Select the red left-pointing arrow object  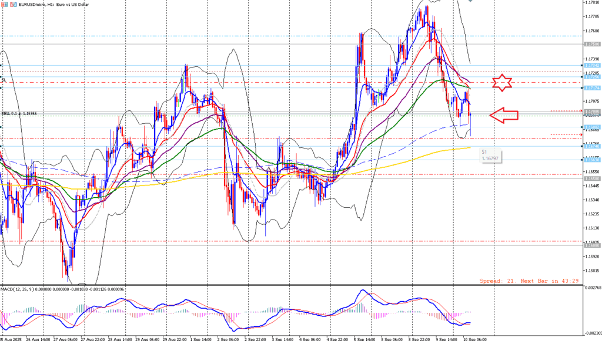point(504,115)
